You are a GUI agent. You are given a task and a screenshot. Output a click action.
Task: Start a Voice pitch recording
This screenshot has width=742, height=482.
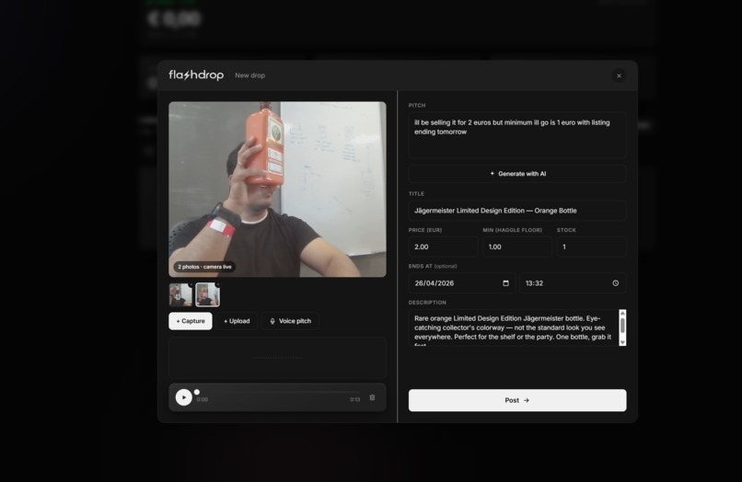point(290,321)
